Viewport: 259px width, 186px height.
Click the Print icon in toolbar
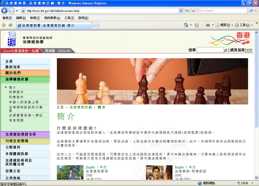point(208,25)
